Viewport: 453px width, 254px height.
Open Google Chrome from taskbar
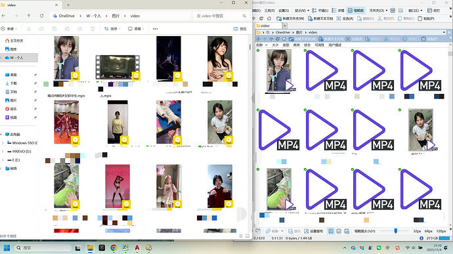tap(114, 248)
